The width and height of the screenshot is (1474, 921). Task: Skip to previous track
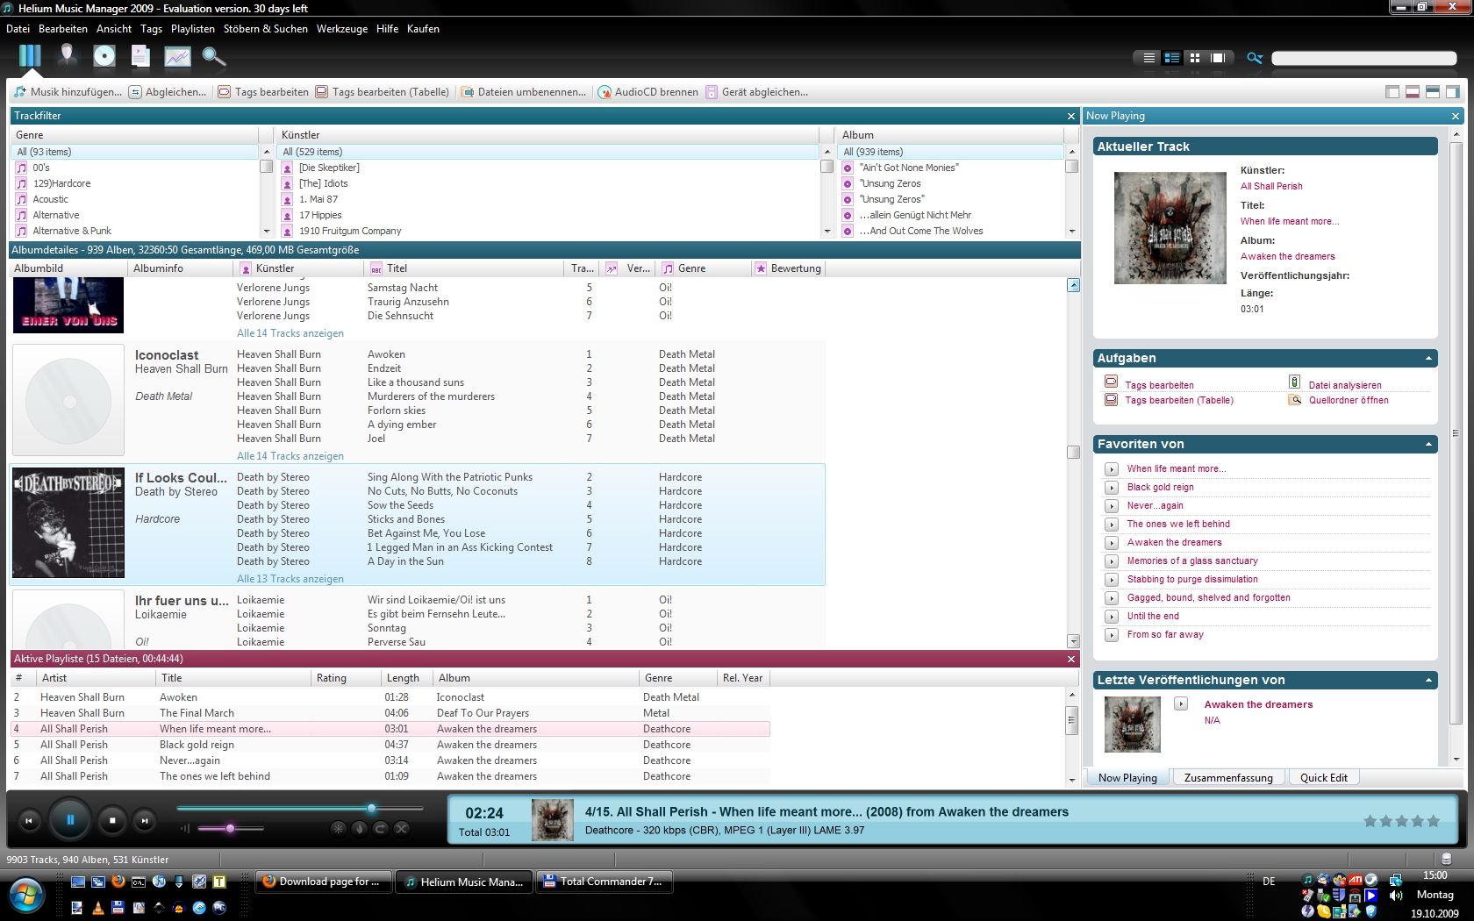(x=29, y=821)
